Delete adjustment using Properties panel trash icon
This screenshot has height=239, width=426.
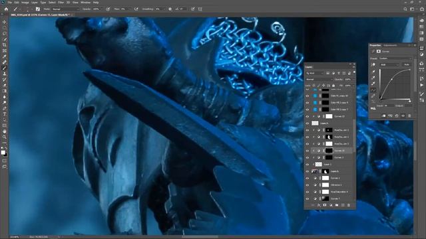click(x=409, y=116)
